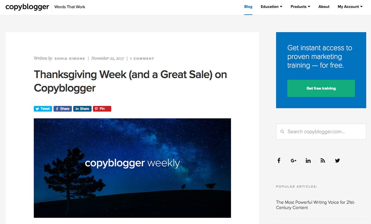Open author Sonia Simone's page

point(70,58)
